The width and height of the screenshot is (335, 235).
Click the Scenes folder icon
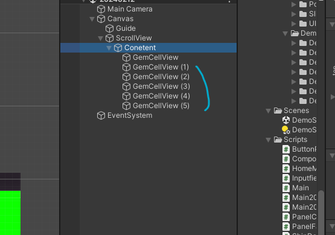click(278, 111)
